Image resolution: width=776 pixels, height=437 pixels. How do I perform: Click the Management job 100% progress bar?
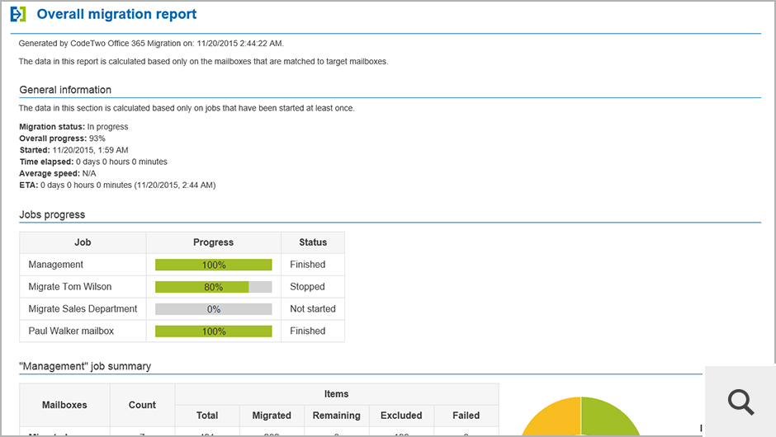[x=213, y=265]
